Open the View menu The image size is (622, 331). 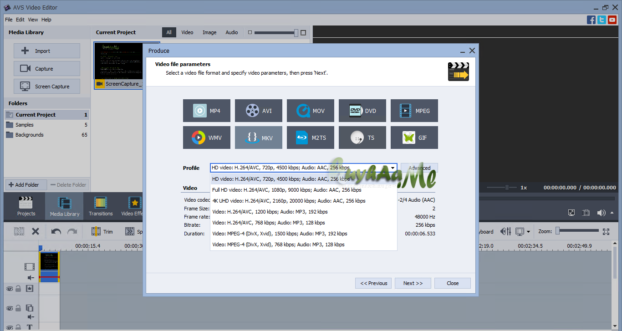(33, 20)
